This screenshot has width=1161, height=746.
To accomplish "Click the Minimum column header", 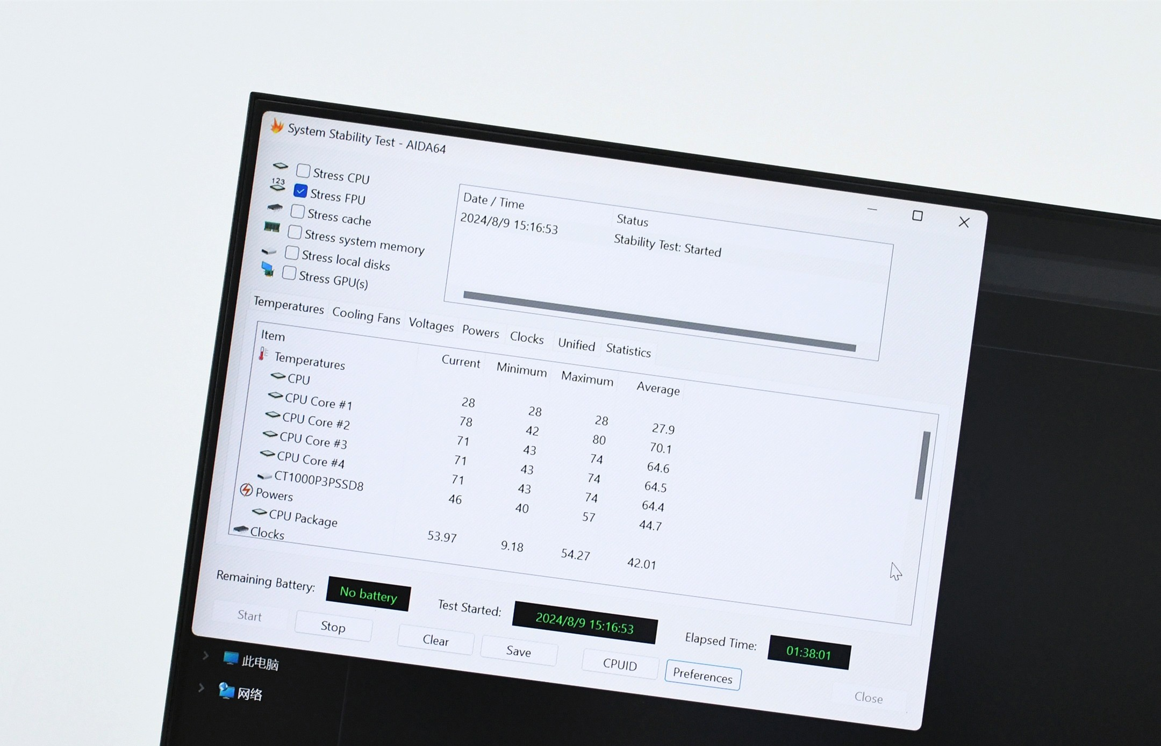I will point(521,370).
